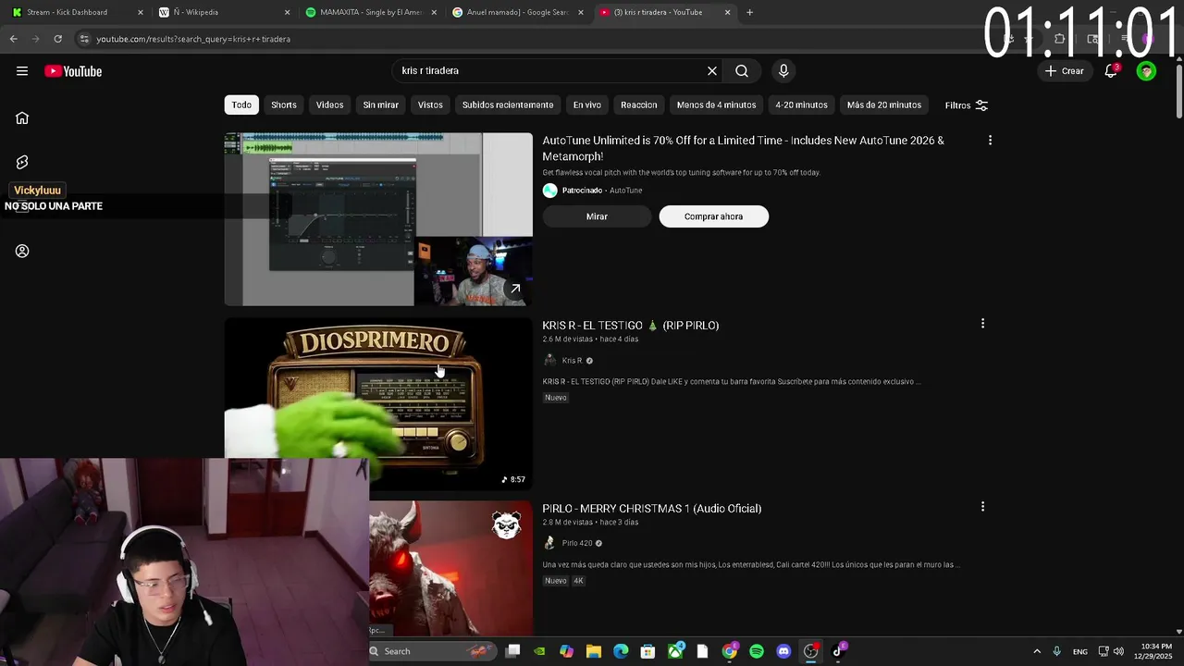Select the Videos filter chip

[x=329, y=105]
